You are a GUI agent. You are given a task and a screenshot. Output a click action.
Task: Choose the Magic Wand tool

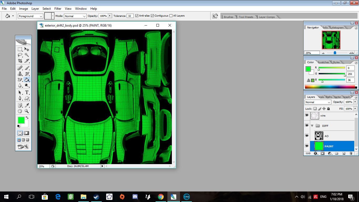[27, 55]
